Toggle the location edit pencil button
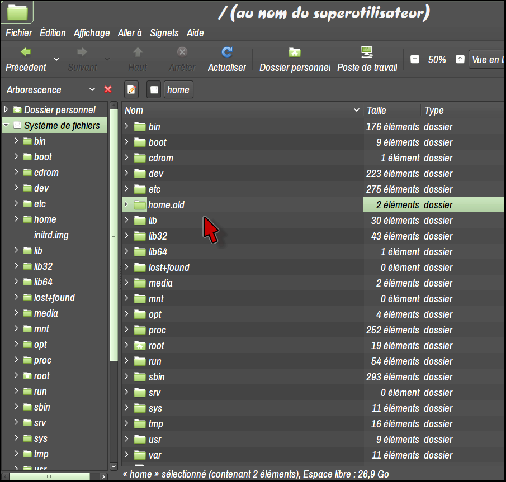Image resolution: width=506 pixels, height=482 pixels. (x=131, y=89)
